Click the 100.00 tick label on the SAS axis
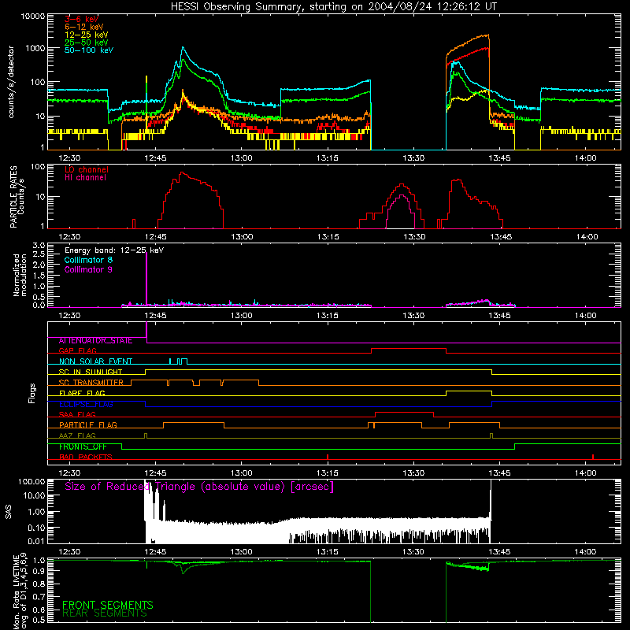Image resolution: width=630 pixels, height=630 pixels. pos(31,482)
